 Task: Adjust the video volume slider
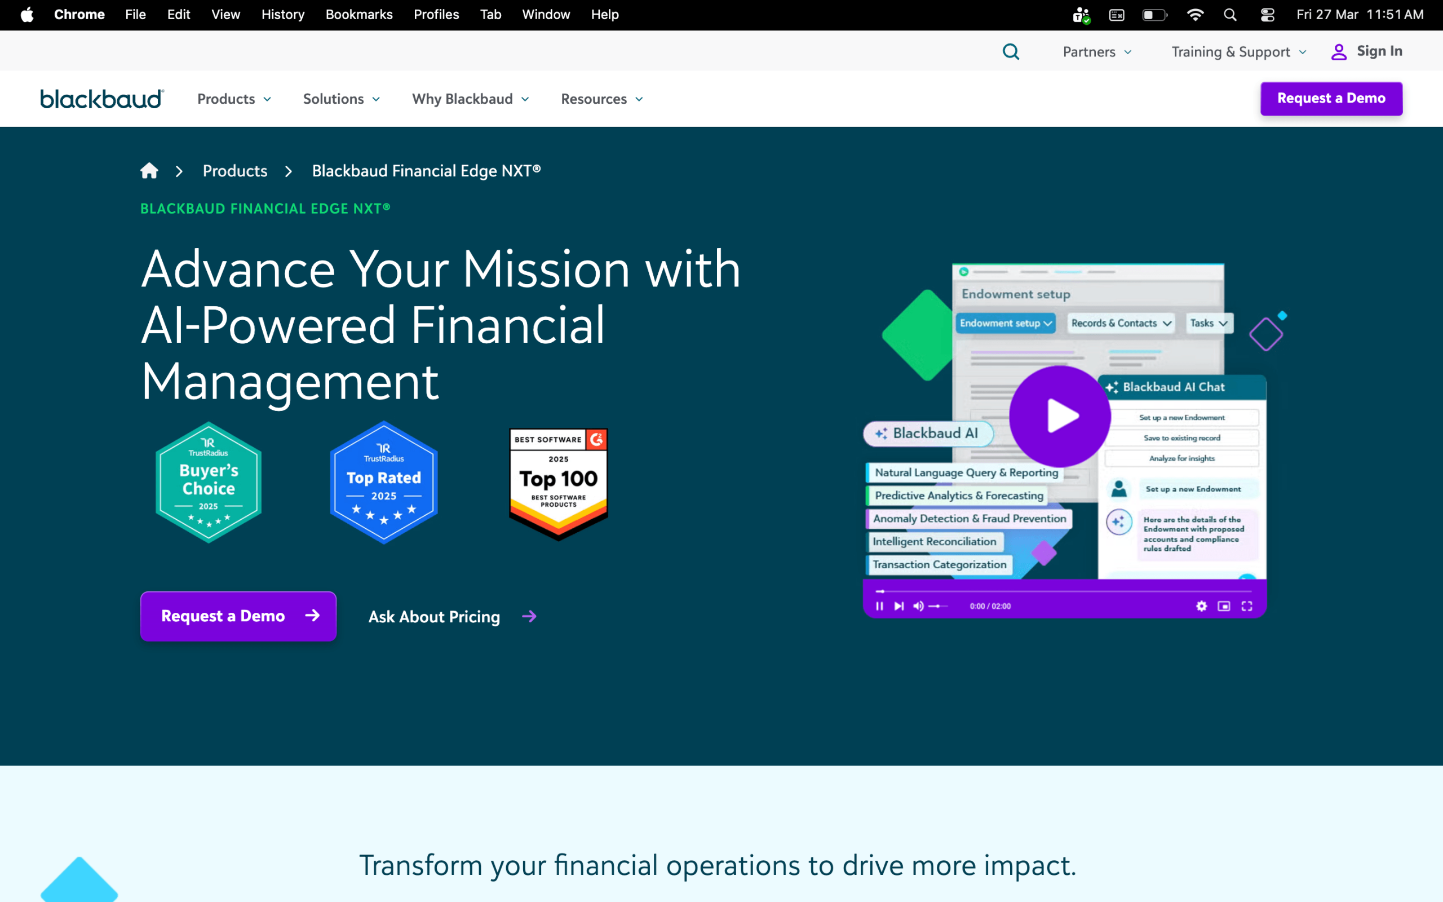[x=938, y=606]
